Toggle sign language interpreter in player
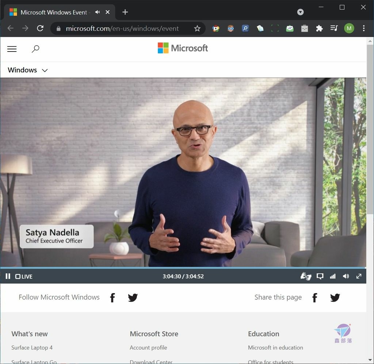This screenshot has width=374, height=364. point(306,276)
